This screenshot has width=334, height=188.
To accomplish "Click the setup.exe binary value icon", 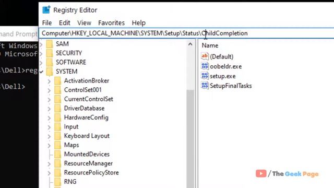I will click(x=205, y=76).
